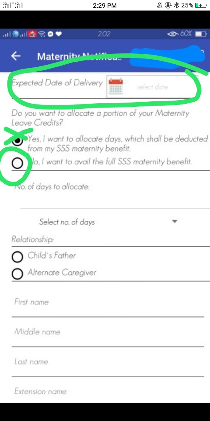Tap the back arrow in header
Image resolution: width=210 pixels, height=421 pixels.
click(x=16, y=56)
